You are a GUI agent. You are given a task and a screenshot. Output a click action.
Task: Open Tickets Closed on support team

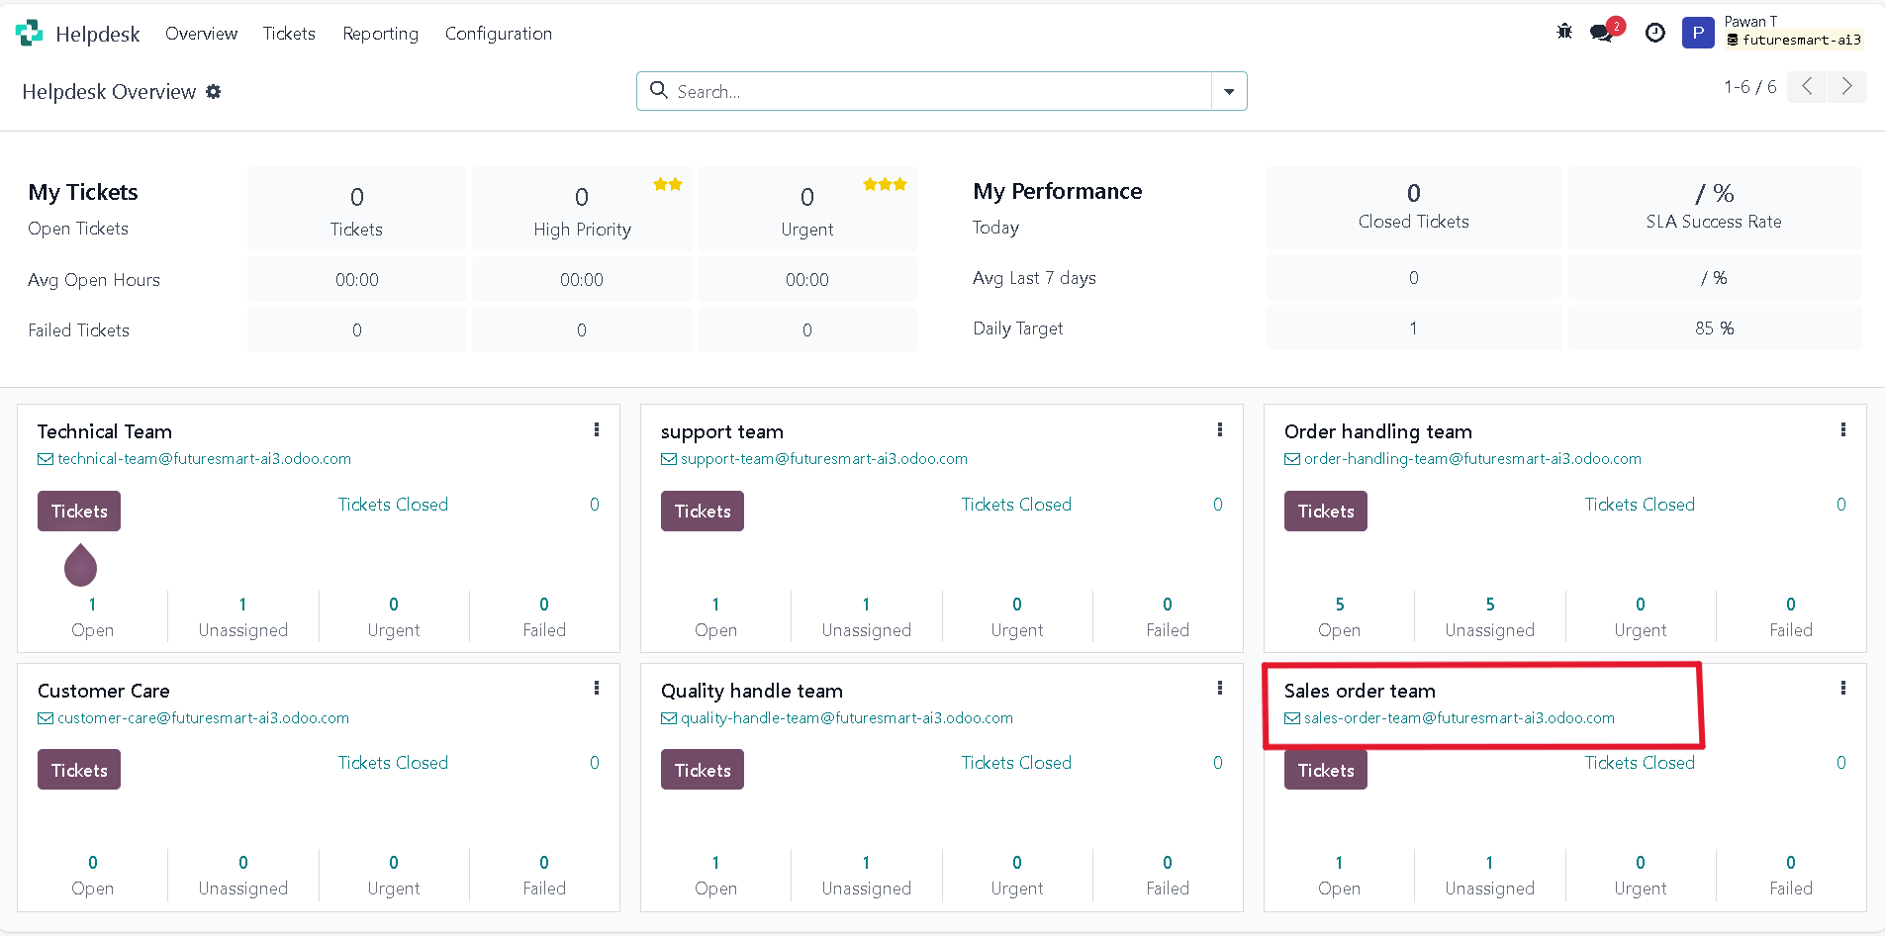click(x=1016, y=505)
